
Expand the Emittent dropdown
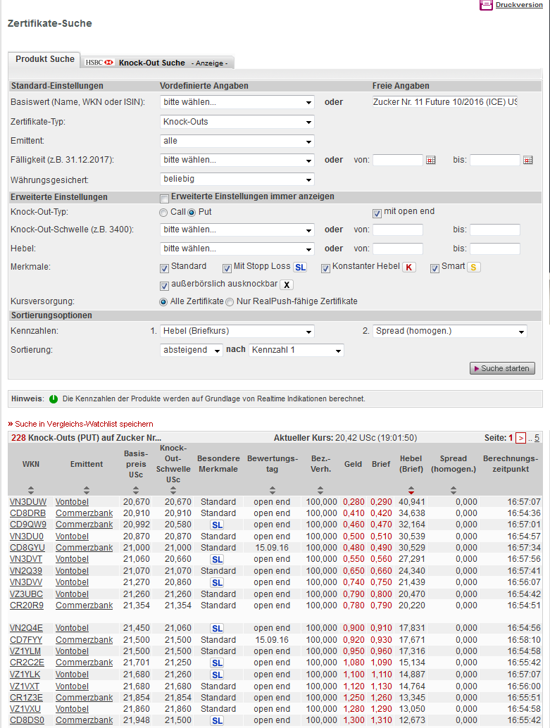237,141
